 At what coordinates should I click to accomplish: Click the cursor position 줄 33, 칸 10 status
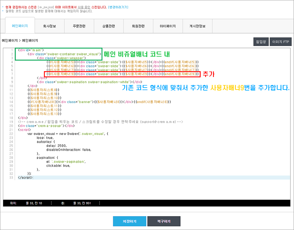click(x=34, y=203)
